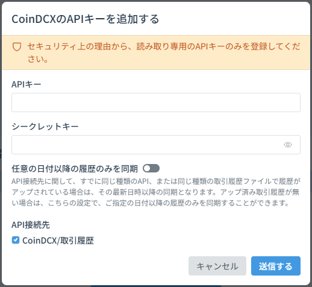Click the APIキー field label

pyautogui.click(x=27, y=84)
